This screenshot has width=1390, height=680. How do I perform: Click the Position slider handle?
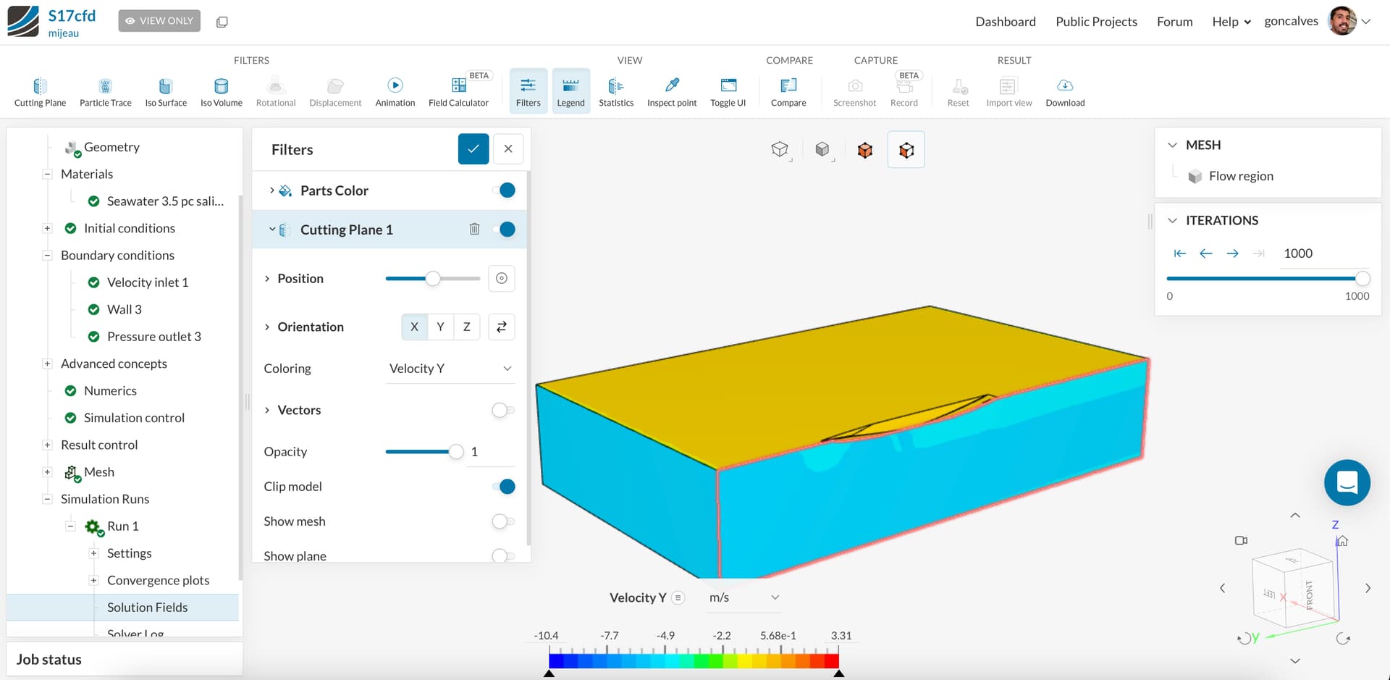pyautogui.click(x=433, y=279)
